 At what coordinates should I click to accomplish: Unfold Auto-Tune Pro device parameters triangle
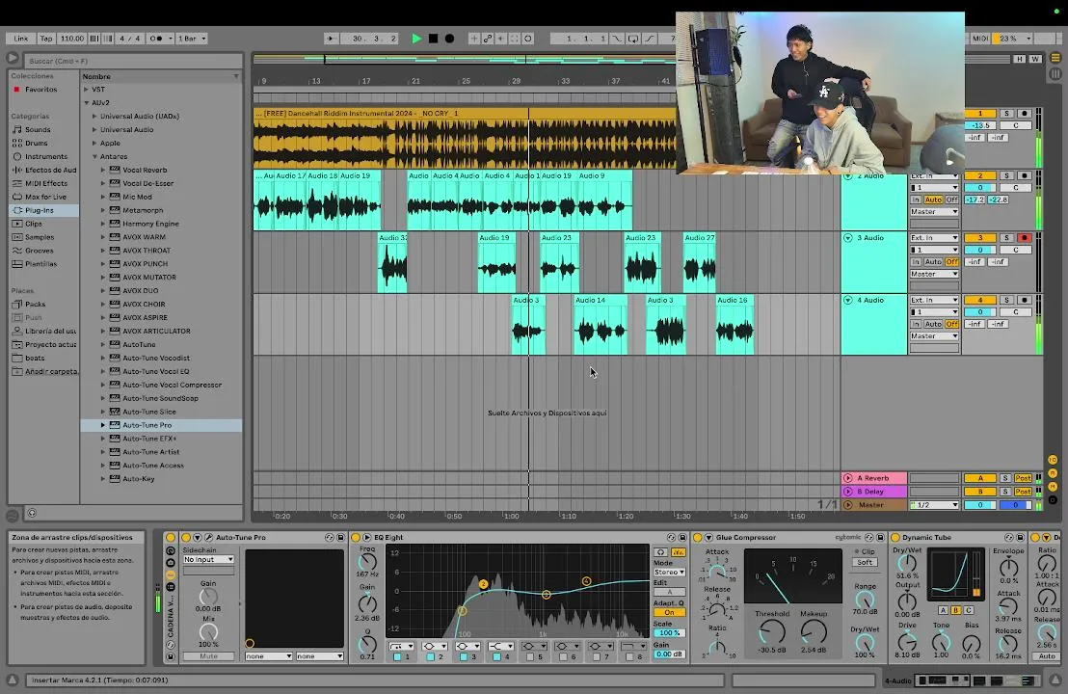[x=197, y=537]
